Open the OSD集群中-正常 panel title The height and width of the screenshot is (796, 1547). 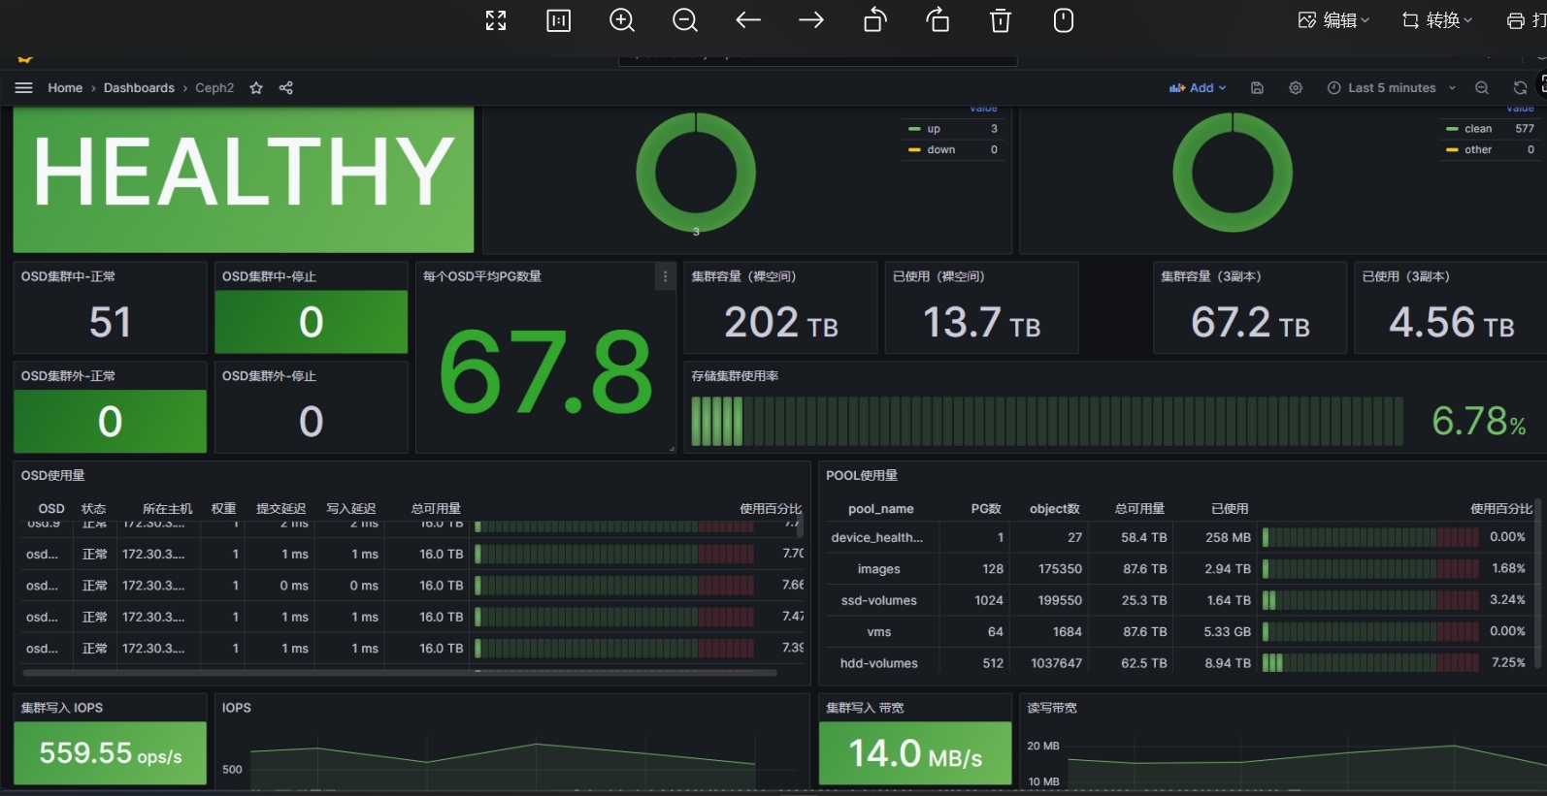pyautogui.click(x=68, y=276)
